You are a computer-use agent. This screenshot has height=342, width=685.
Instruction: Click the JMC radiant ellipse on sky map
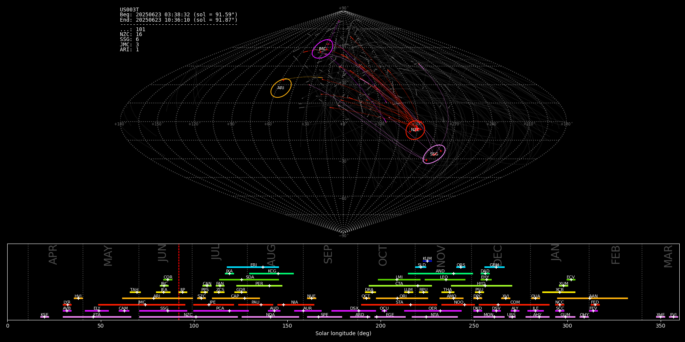coord(322,49)
